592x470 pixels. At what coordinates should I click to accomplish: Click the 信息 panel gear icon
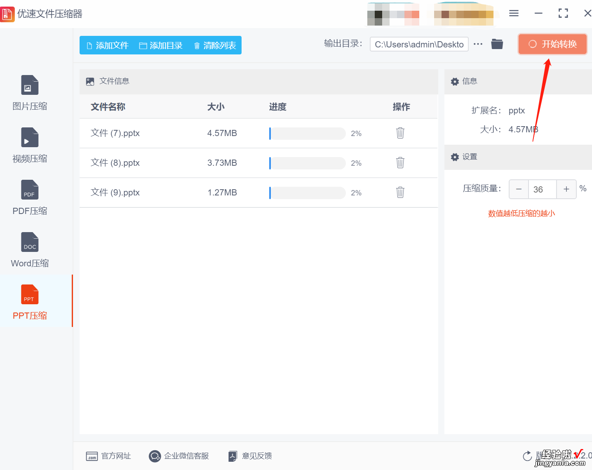(455, 82)
